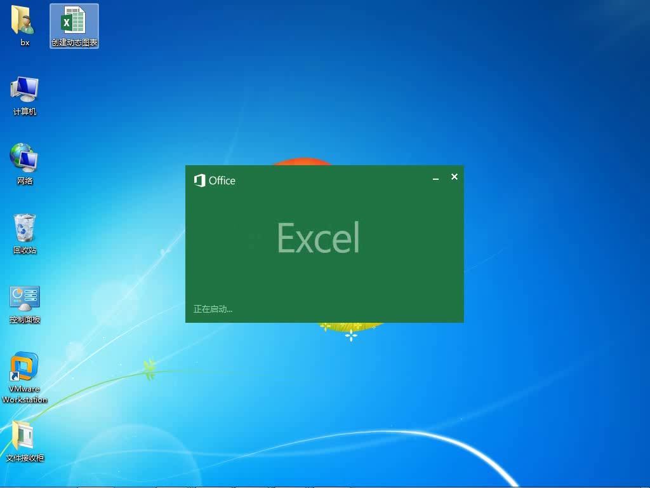This screenshot has width=650, height=488.
Task: Click the 回收站 label text
Action: (25, 250)
